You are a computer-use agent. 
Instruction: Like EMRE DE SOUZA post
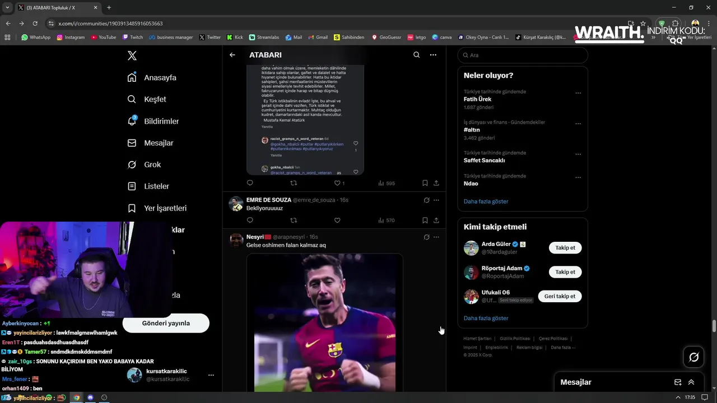click(337, 221)
